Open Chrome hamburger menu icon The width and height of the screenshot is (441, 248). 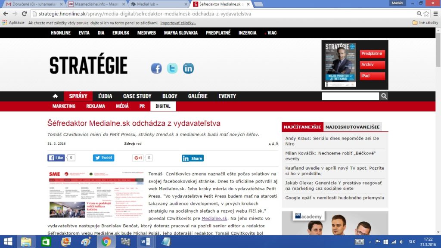[435, 14]
